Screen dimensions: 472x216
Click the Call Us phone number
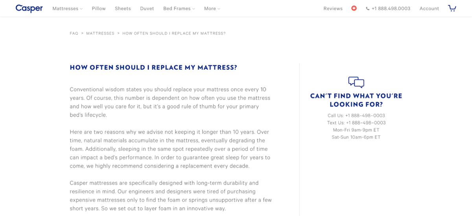365,115
